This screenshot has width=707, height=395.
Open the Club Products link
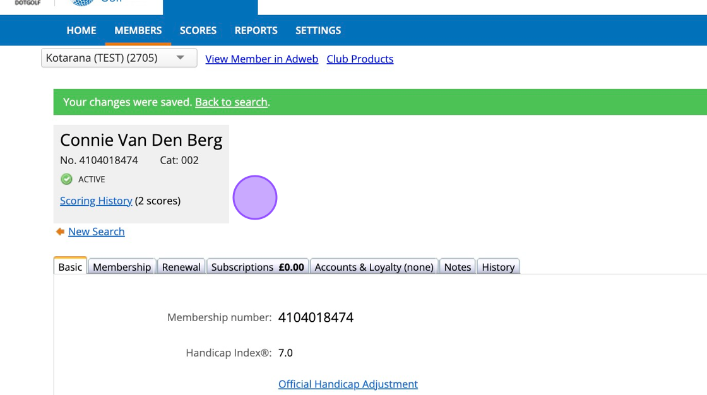click(360, 59)
